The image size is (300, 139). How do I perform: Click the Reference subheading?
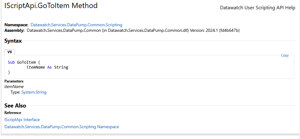[13, 113]
